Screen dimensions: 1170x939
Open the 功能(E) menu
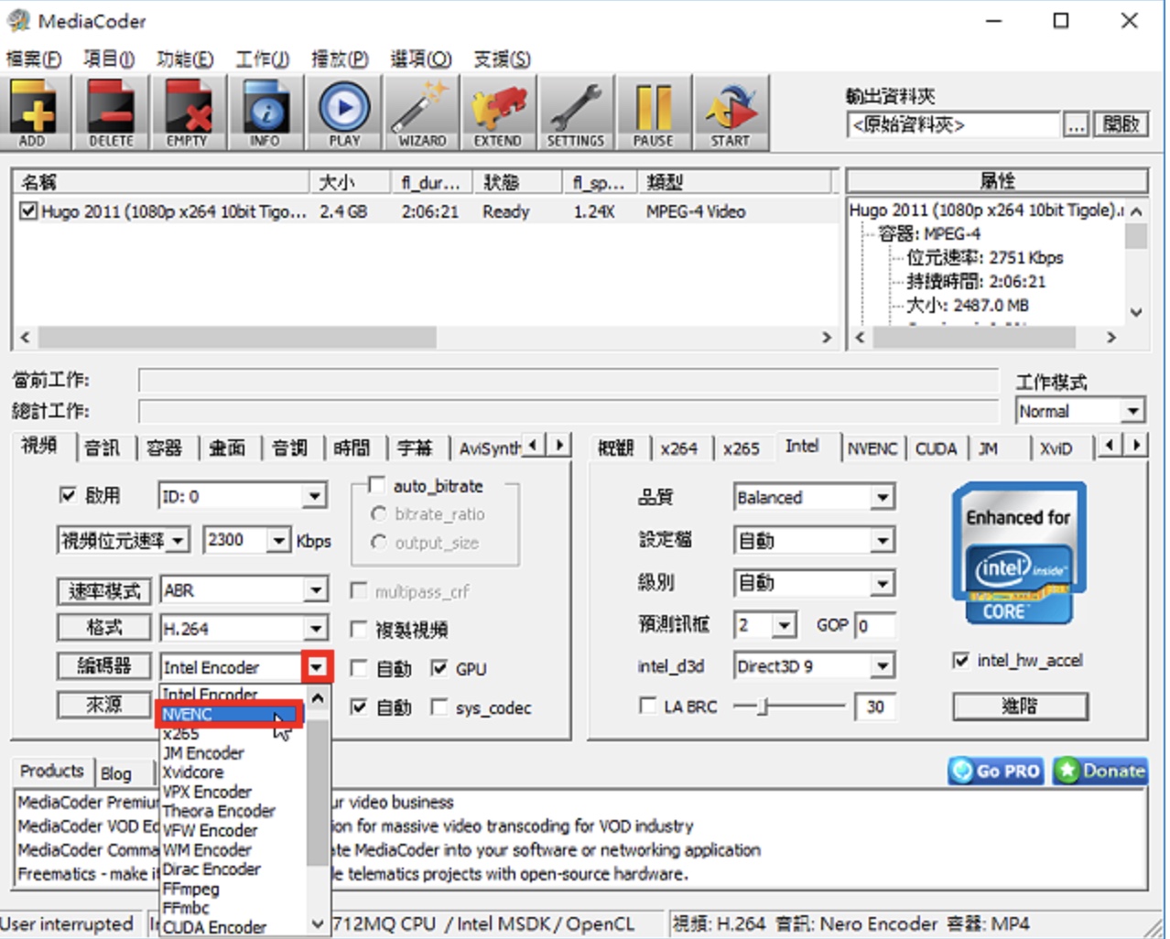click(x=185, y=59)
